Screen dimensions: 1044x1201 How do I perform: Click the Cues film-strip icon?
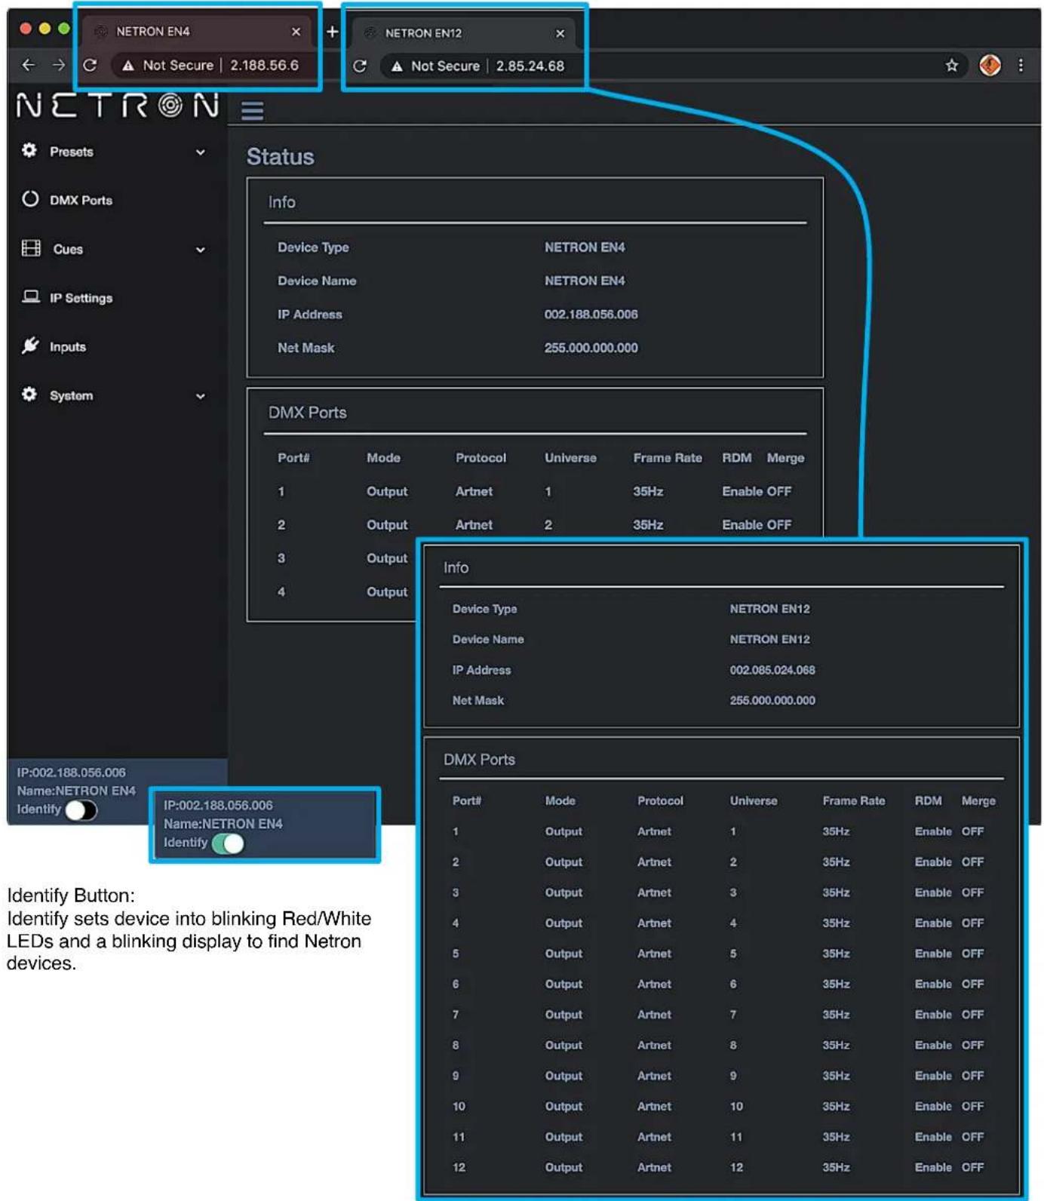pos(31,248)
